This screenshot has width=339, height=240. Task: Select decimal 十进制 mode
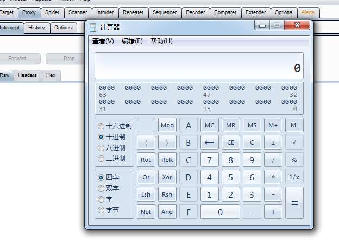coord(111,137)
